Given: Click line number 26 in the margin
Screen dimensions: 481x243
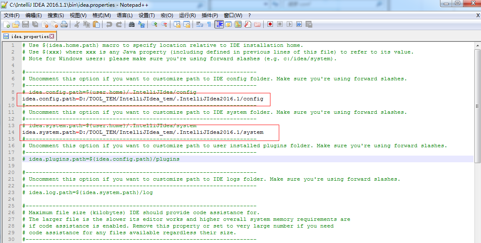Looking at the screenshot, I should click(11, 212).
